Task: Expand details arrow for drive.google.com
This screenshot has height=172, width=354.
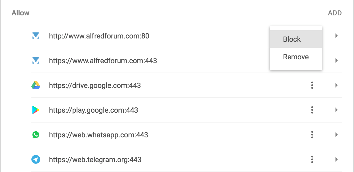Action: [x=336, y=85]
